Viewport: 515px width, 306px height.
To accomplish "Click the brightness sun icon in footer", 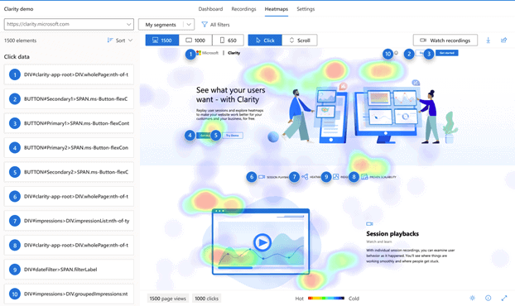I will point(472,298).
